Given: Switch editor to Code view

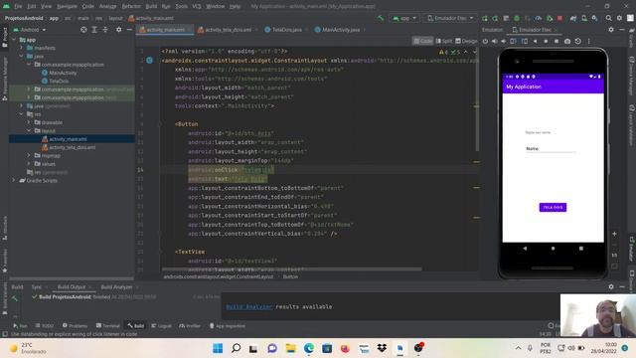Looking at the screenshot, I should click(x=422, y=41).
